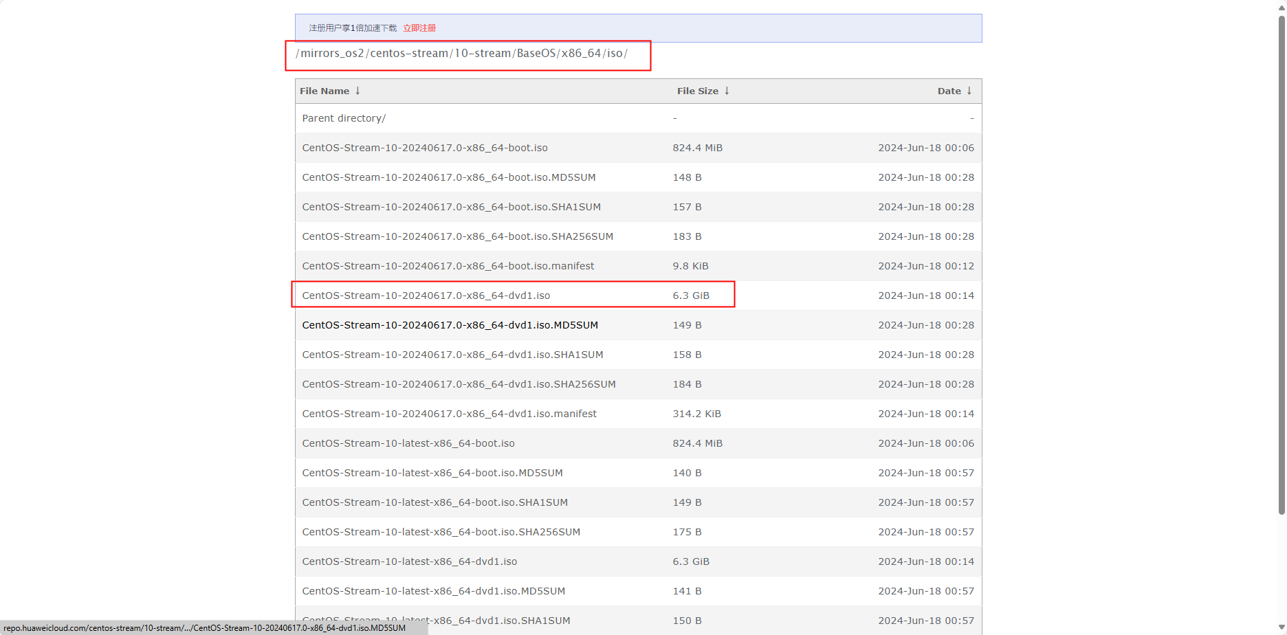The image size is (1287, 635).
Task: Click the /mirrors_os2/centos-stream/ path text
Action: (x=373, y=54)
